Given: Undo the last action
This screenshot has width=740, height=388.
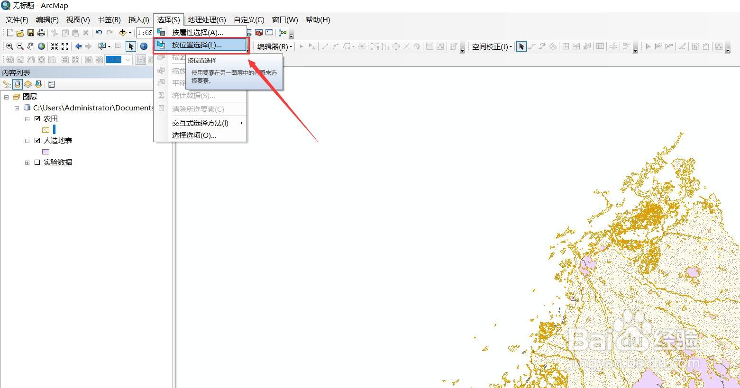Looking at the screenshot, I should coord(99,33).
